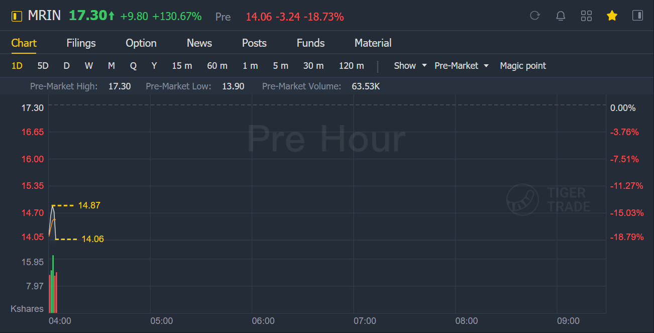Click the Magic point button

point(522,66)
